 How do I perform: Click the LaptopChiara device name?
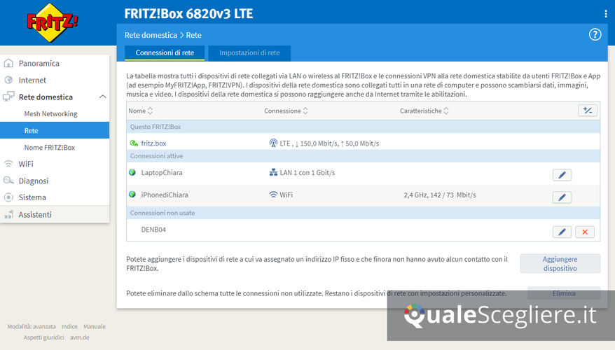tap(162, 172)
